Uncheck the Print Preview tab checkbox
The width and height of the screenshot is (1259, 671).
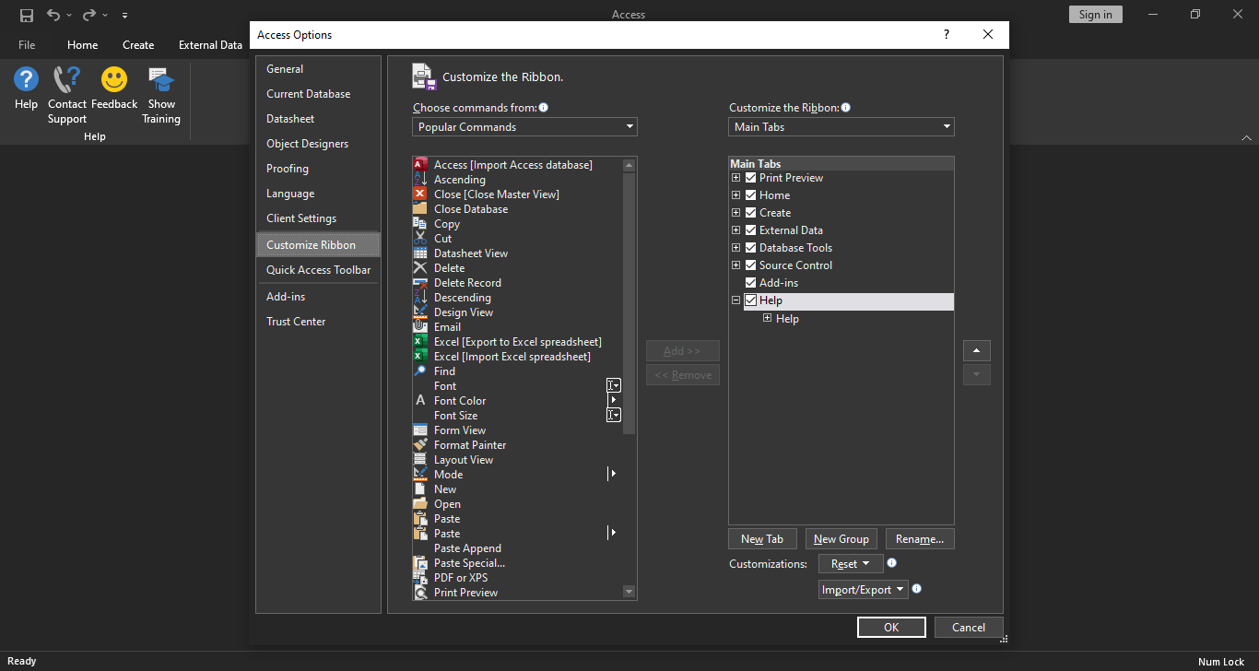pos(750,178)
